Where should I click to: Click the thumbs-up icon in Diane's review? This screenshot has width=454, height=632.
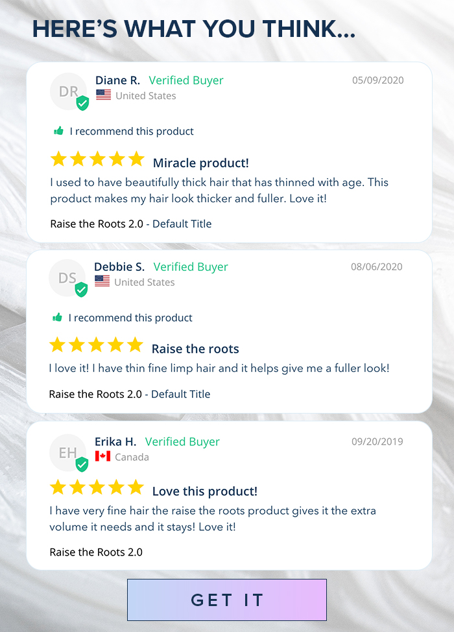pyautogui.click(x=59, y=130)
